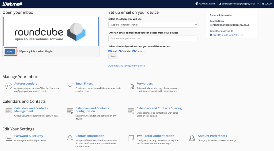Click the General Information email address text

(x=230, y=25)
